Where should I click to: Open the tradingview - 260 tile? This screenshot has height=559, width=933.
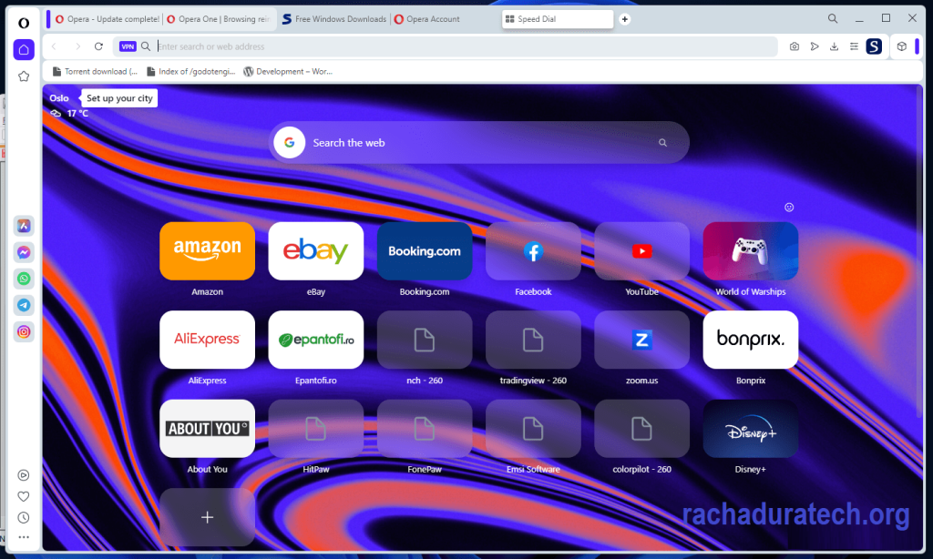coord(533,340)
